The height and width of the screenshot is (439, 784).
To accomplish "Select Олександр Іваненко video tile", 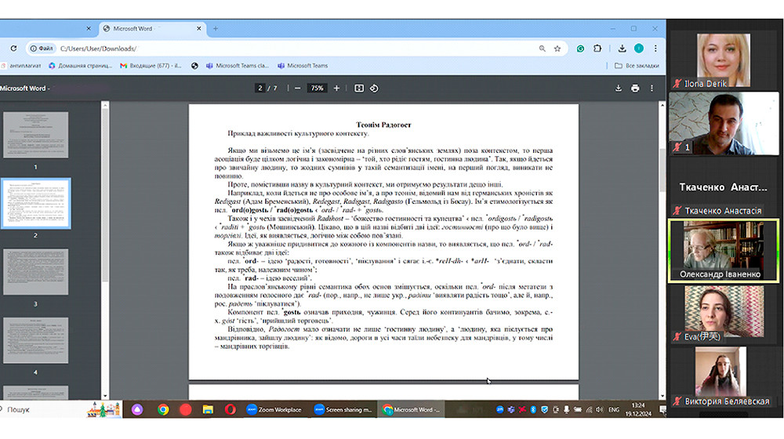I will click(724, 251).
